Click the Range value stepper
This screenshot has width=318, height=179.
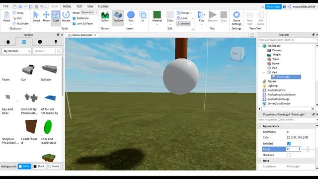tap(299, 149)
